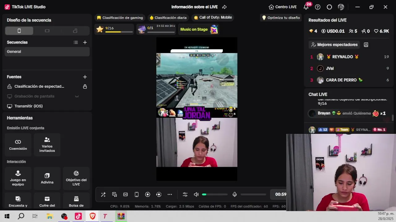Open the audio mixer settings icon

[185, 194]
